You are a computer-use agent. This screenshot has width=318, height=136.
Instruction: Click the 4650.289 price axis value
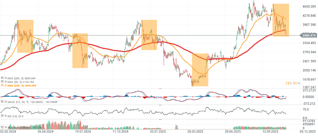tap(309, 7)
